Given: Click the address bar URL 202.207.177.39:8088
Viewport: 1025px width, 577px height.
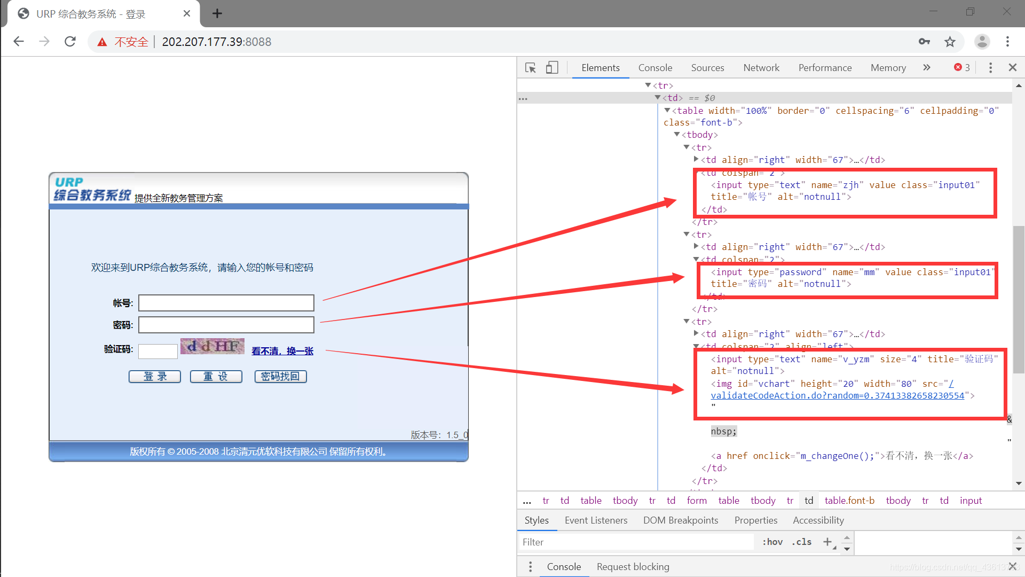Looking at the screenshot, I should click(216, 42).
